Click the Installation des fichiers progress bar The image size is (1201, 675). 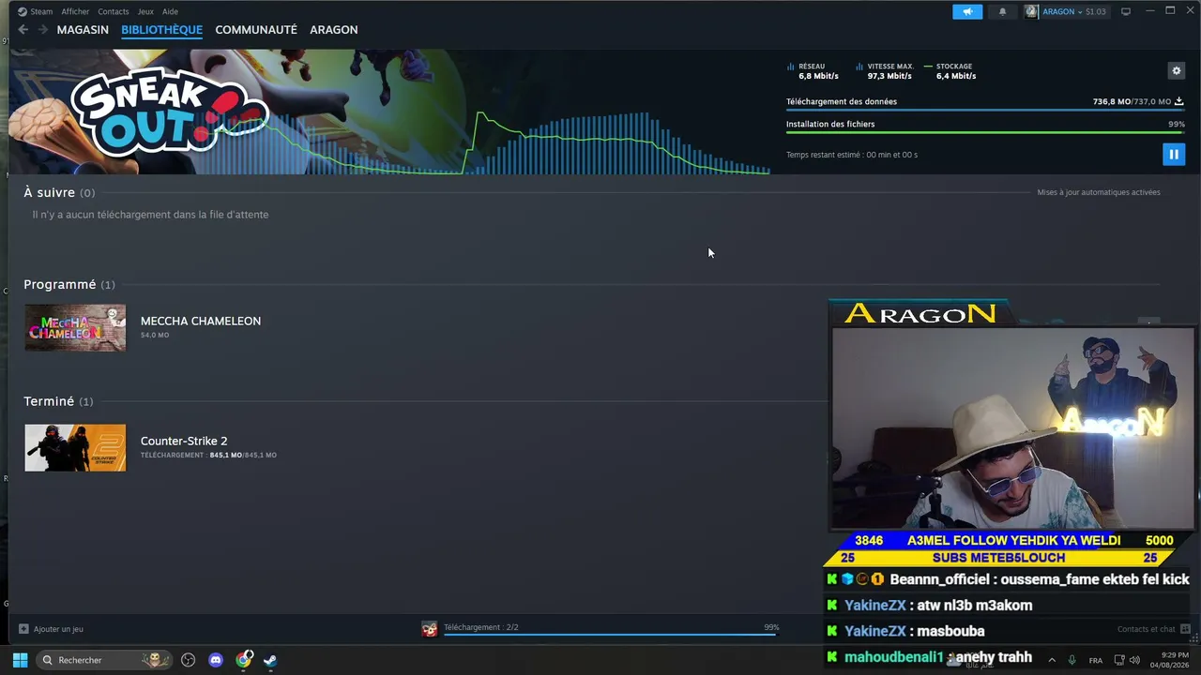click(985, 132)
